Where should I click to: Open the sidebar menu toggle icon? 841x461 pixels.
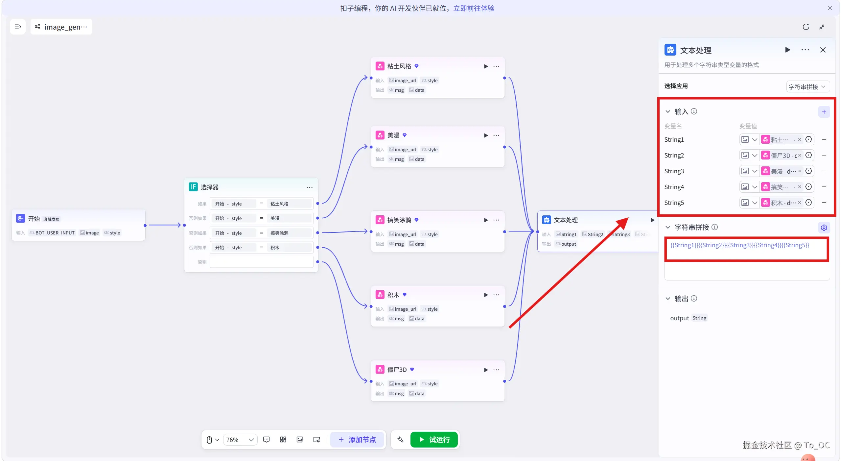(x=18, y=27)
